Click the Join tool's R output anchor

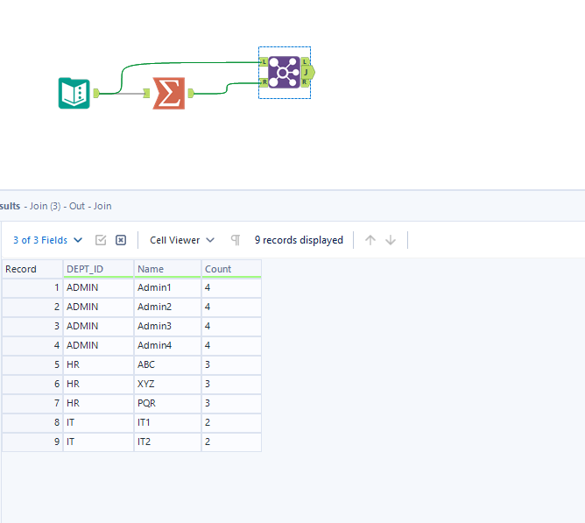coord(305,82)
